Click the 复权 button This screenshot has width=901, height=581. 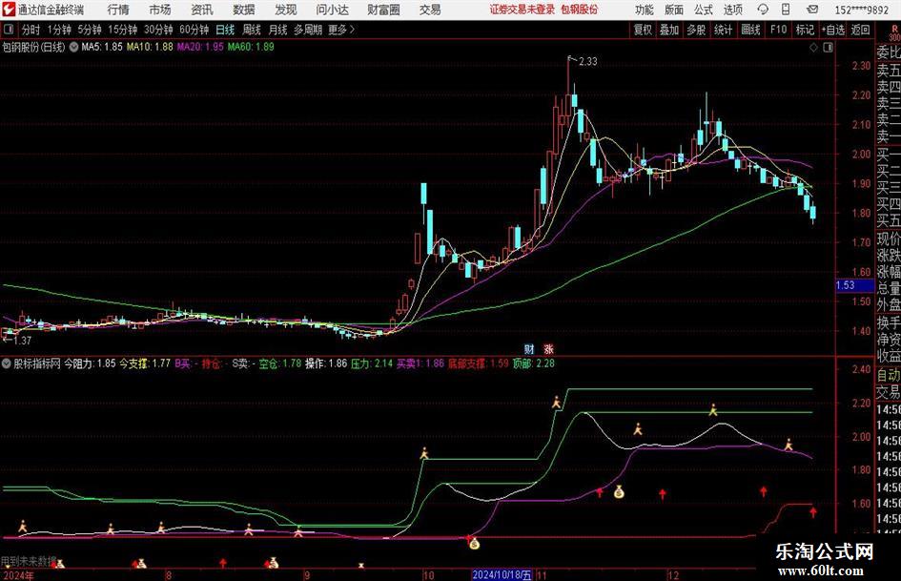click(x=643, y=30)
